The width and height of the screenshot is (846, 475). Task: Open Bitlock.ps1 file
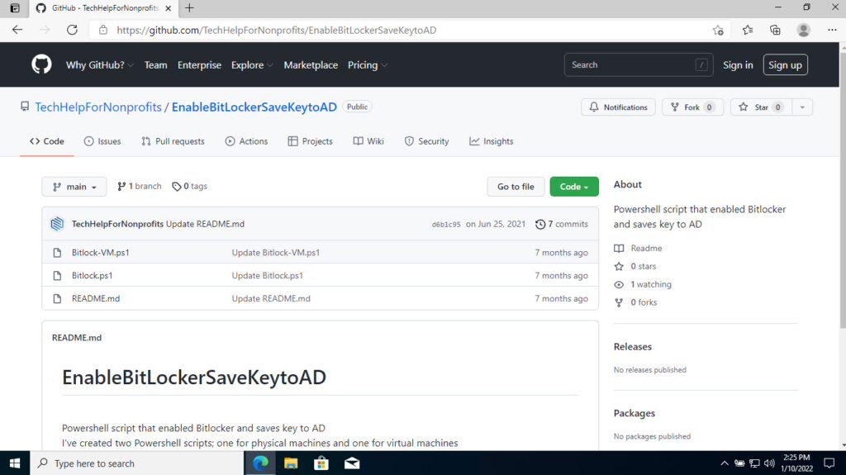(x=93, y=276)
